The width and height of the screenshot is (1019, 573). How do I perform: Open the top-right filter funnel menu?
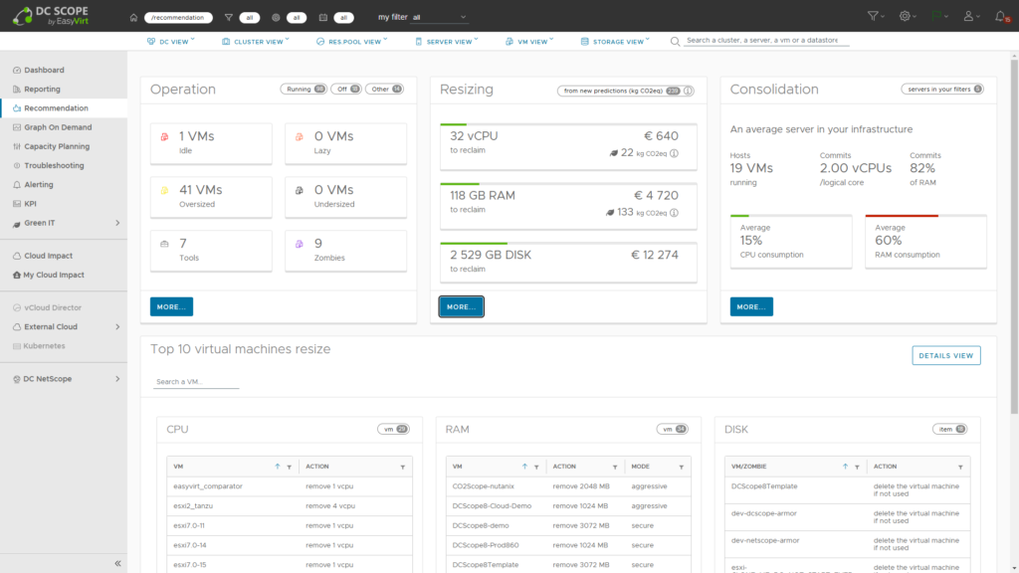pyautogui.click(x=876, y=16)
